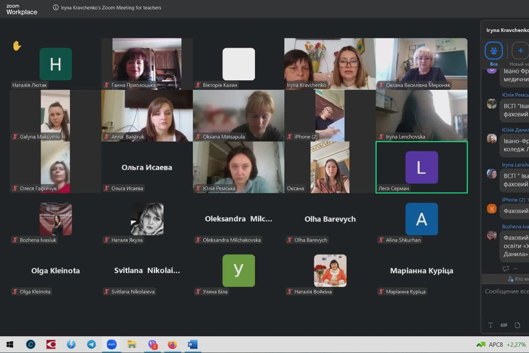
Task: Click the muted mic icon beside Юлія Ремська
Action: point(198,188)
